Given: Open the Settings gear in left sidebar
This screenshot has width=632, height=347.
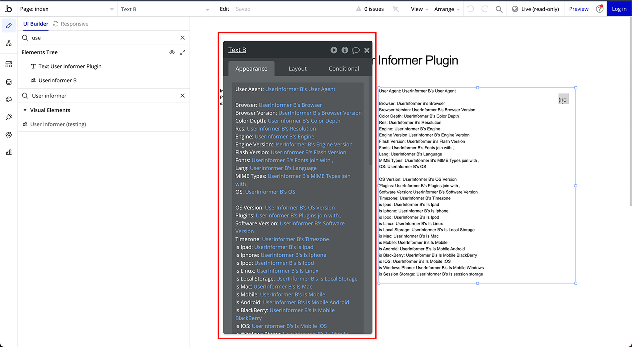Looking at the screenshot, I should [x=9, y=135].
